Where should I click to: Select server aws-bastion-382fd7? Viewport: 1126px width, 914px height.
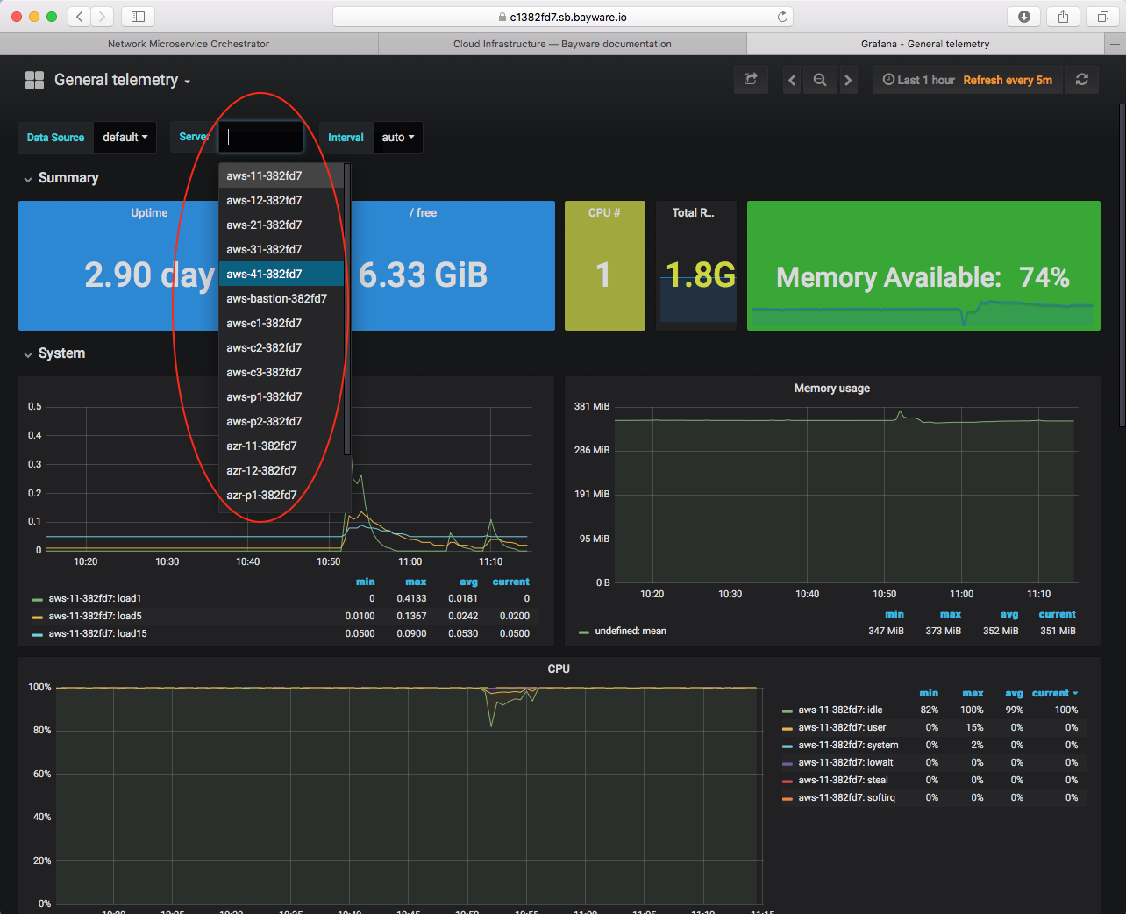coord(281,298)
